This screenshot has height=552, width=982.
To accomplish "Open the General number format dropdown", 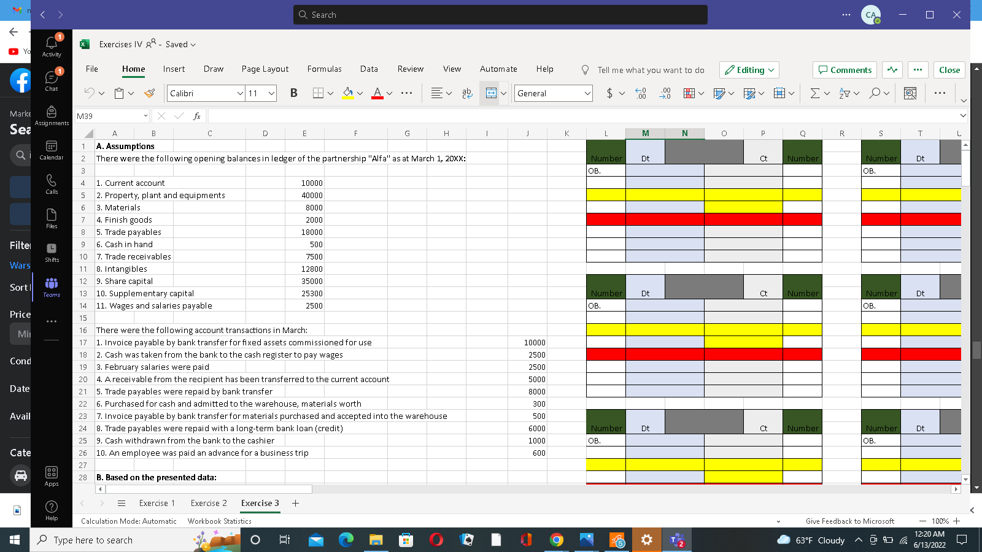I will coord(587,93).
